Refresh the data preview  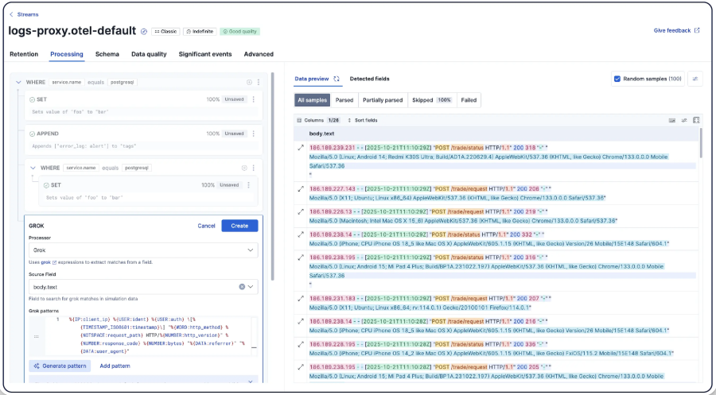[337, 79]
